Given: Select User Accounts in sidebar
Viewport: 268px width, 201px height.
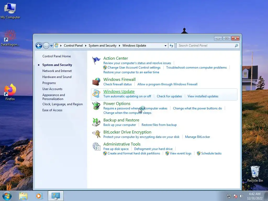Looking at the screenshot, I should (52, 89).
